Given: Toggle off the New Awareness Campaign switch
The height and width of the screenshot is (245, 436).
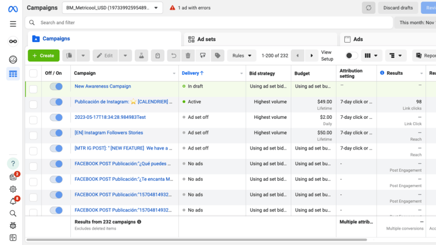Looking at the screenshot, I should (x=56, y=86).
